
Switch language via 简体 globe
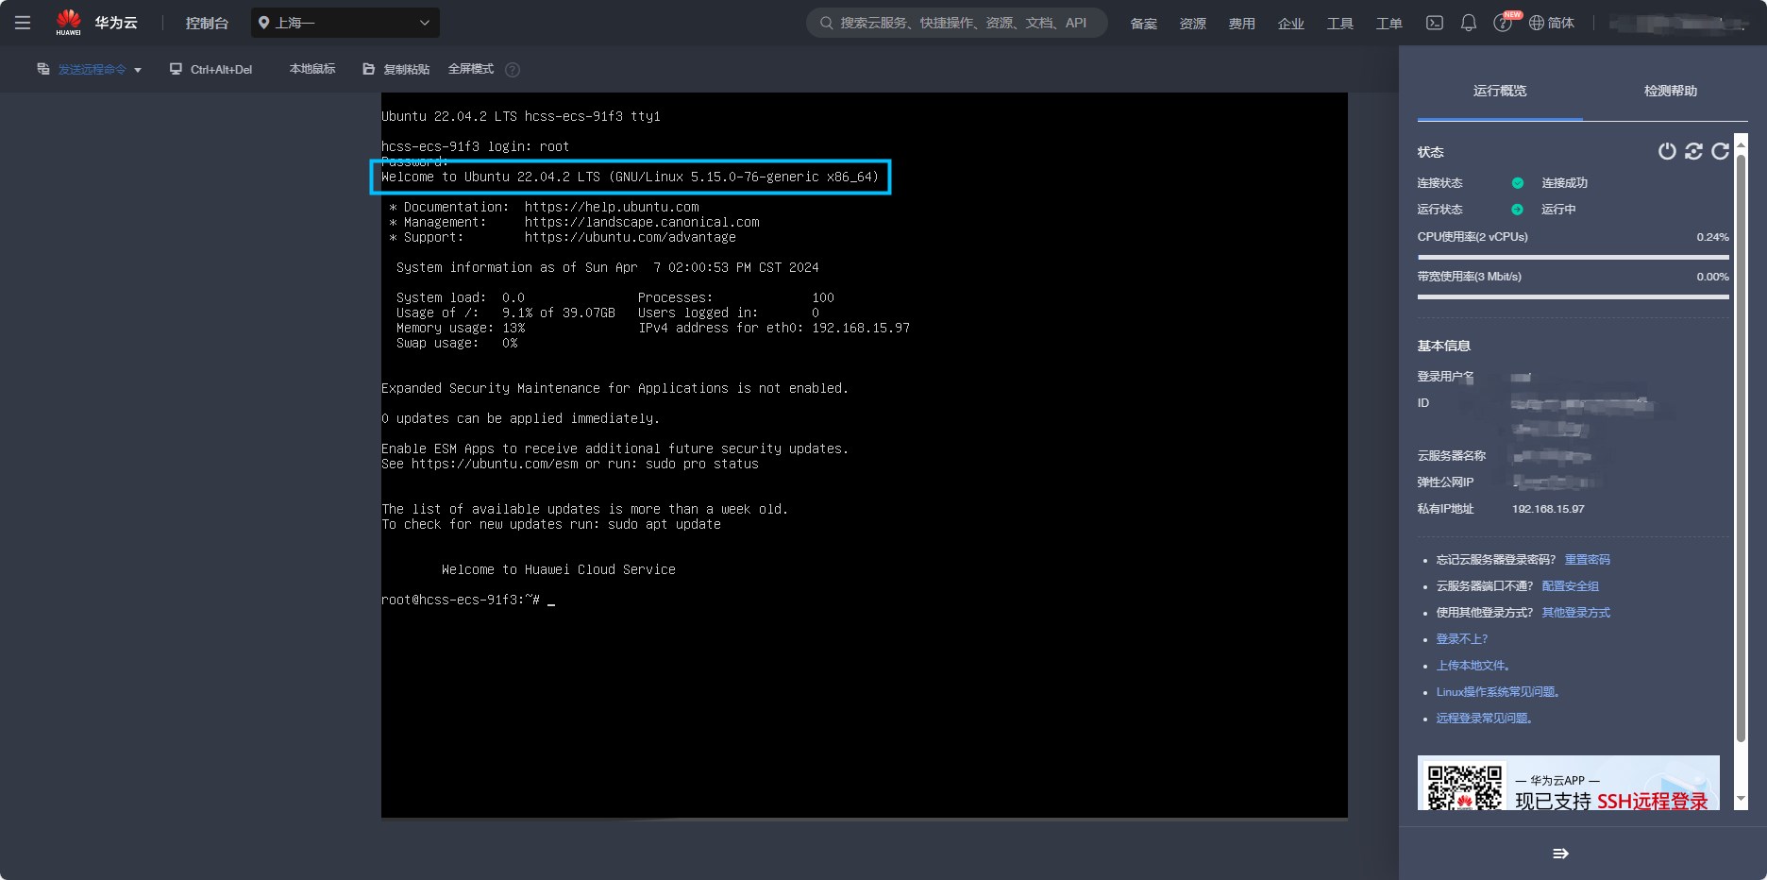click(1552, 23)
